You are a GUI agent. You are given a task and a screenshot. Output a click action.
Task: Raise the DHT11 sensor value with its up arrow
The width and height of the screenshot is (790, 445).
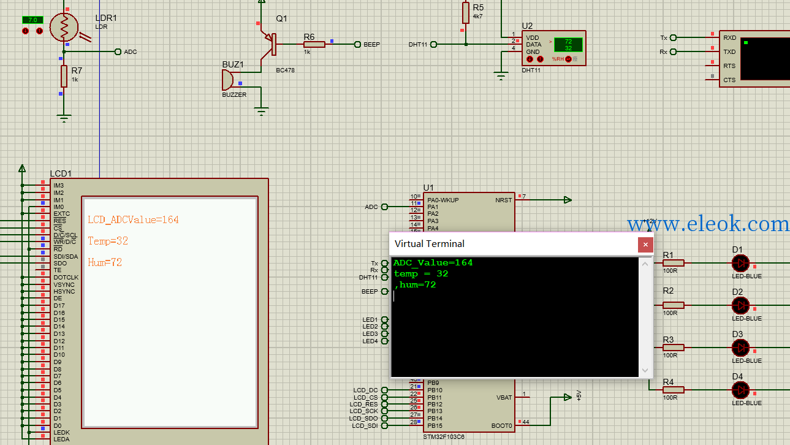540,59
